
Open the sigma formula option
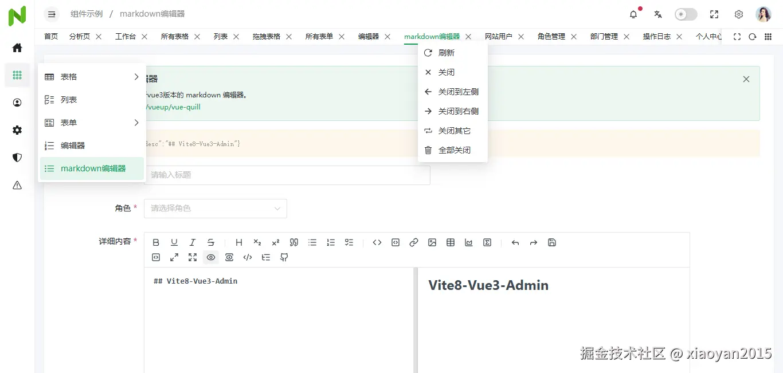(487, 242)
